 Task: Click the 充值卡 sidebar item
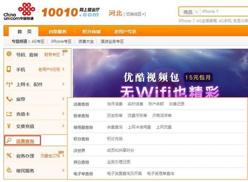click(x=23, y=114)
